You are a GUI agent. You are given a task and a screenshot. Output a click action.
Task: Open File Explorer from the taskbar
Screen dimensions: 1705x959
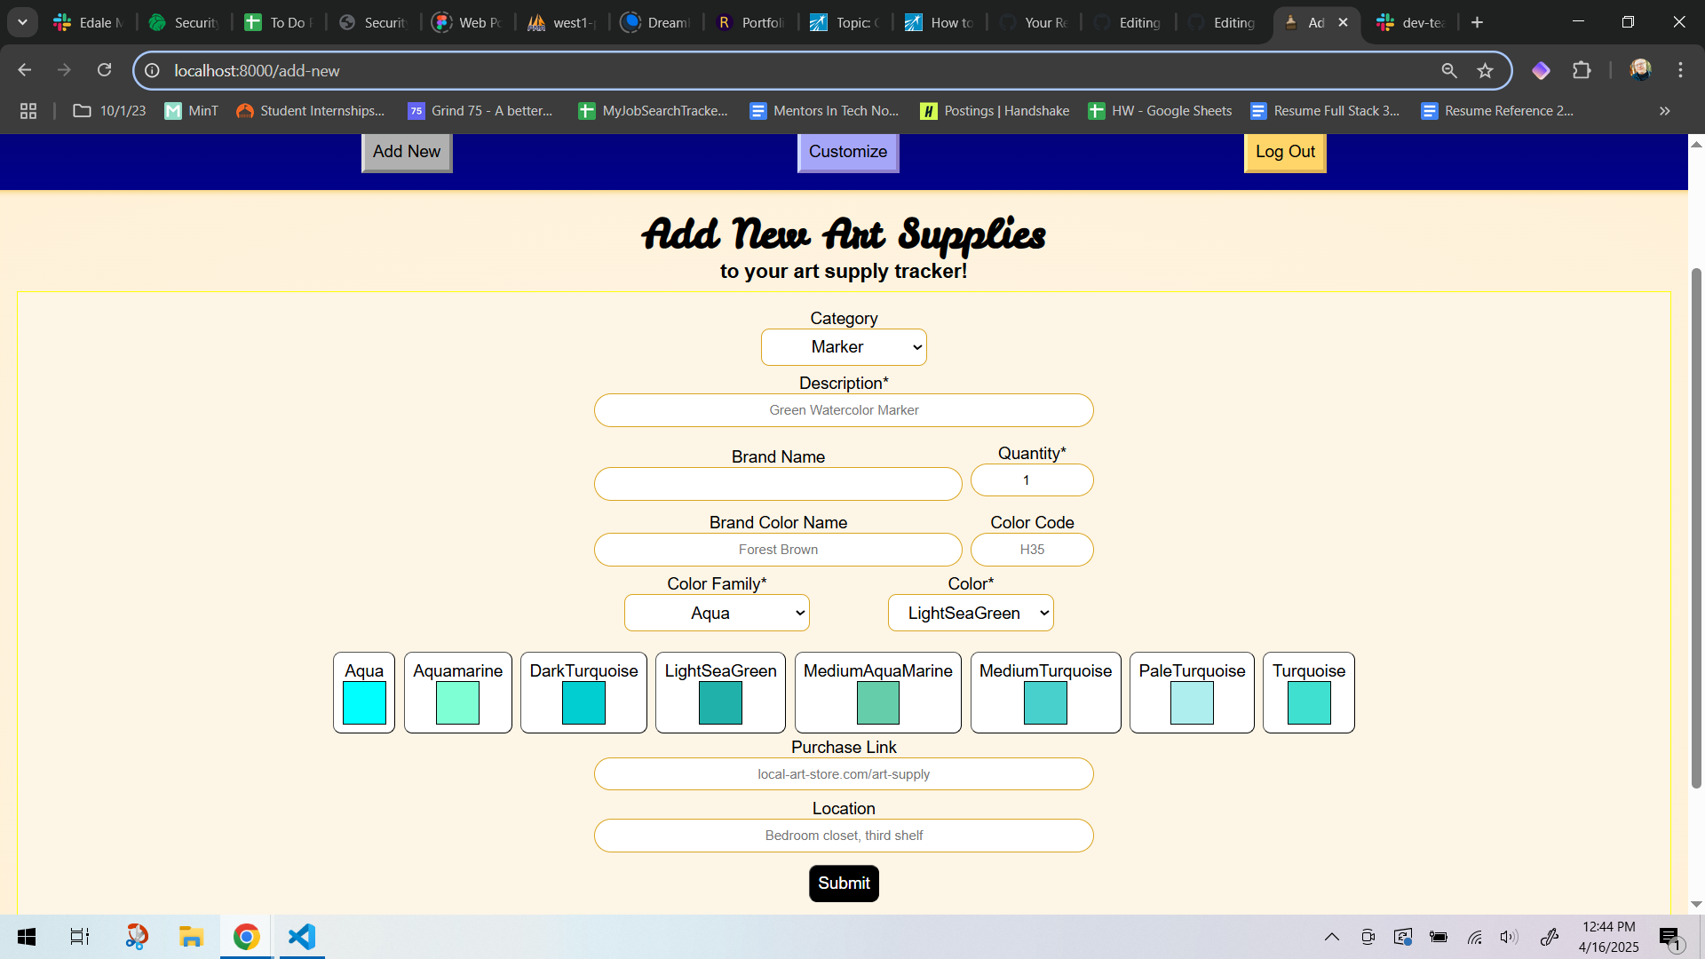tap(191, 937)
